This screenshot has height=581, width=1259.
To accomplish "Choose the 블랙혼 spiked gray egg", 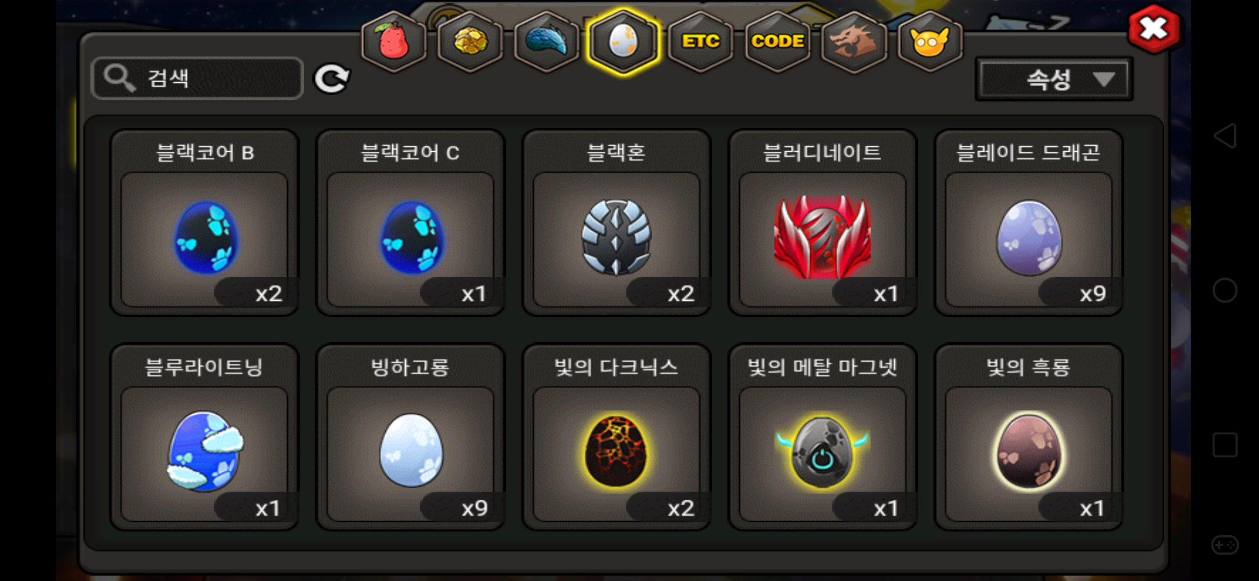I will (617, 222).
